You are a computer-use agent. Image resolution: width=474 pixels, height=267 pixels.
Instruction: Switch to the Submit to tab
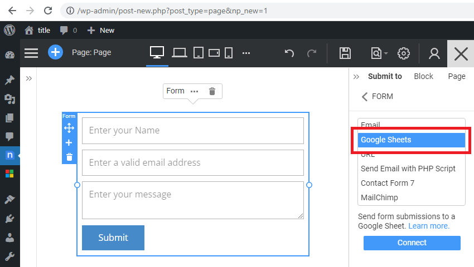tap(385, 76)
